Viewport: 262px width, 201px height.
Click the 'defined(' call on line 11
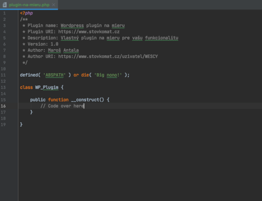point(30,75)
